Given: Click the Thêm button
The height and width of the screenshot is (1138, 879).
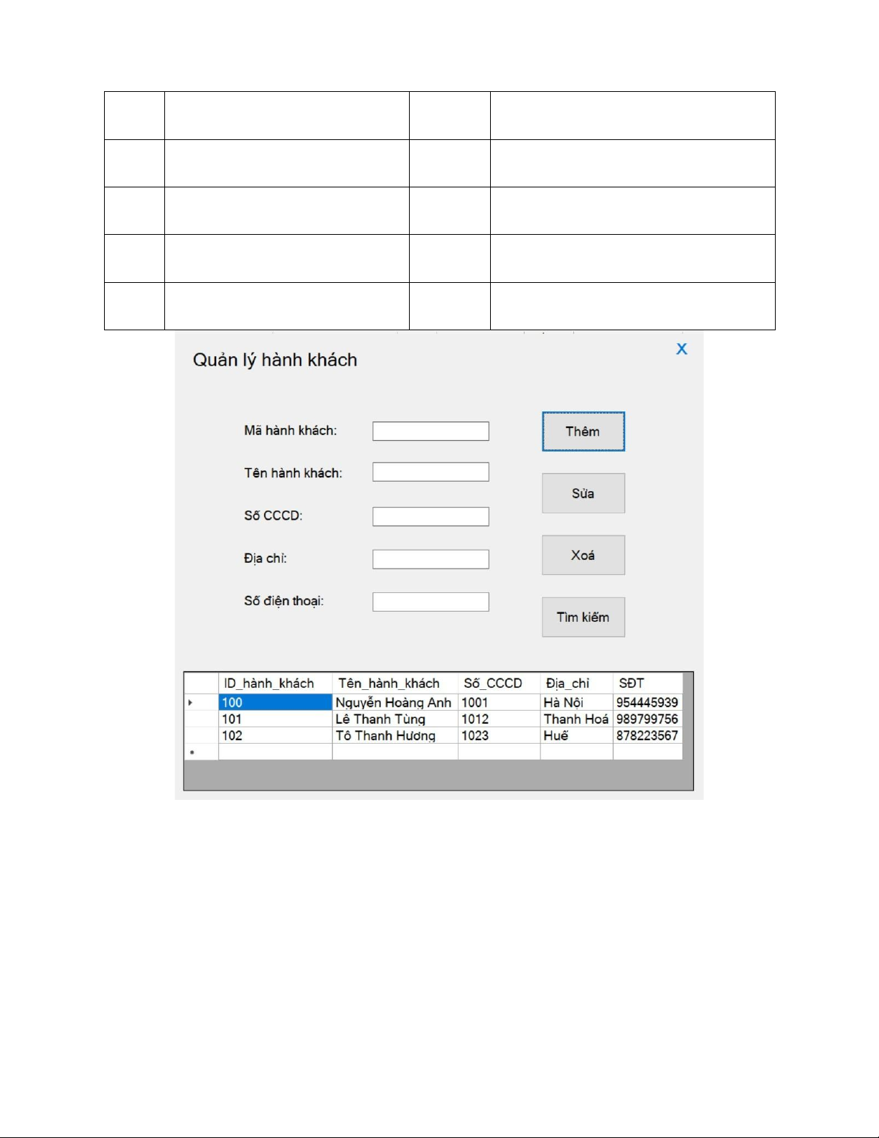Looking at the screenshot, I should pyautogui.click(x=583, y=432).
